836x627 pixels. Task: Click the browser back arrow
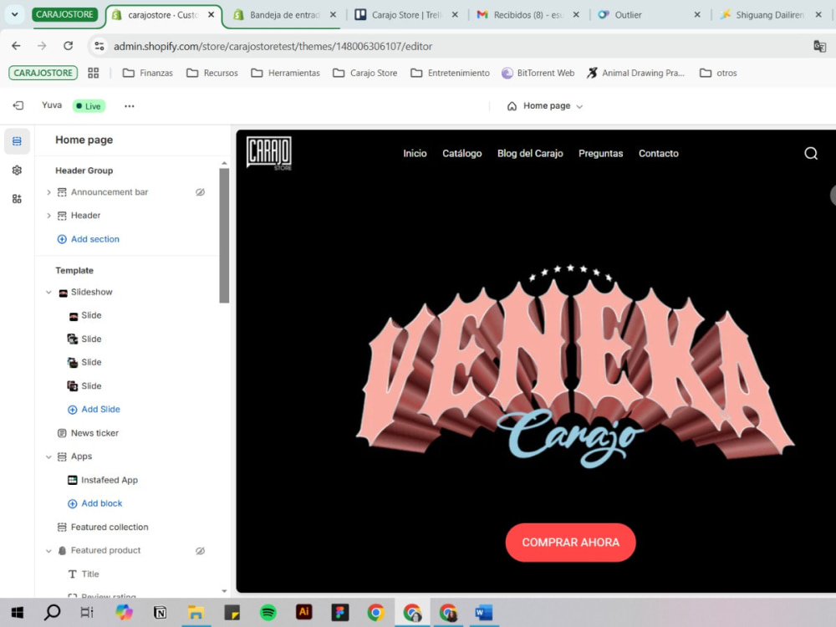click(16, 46)
